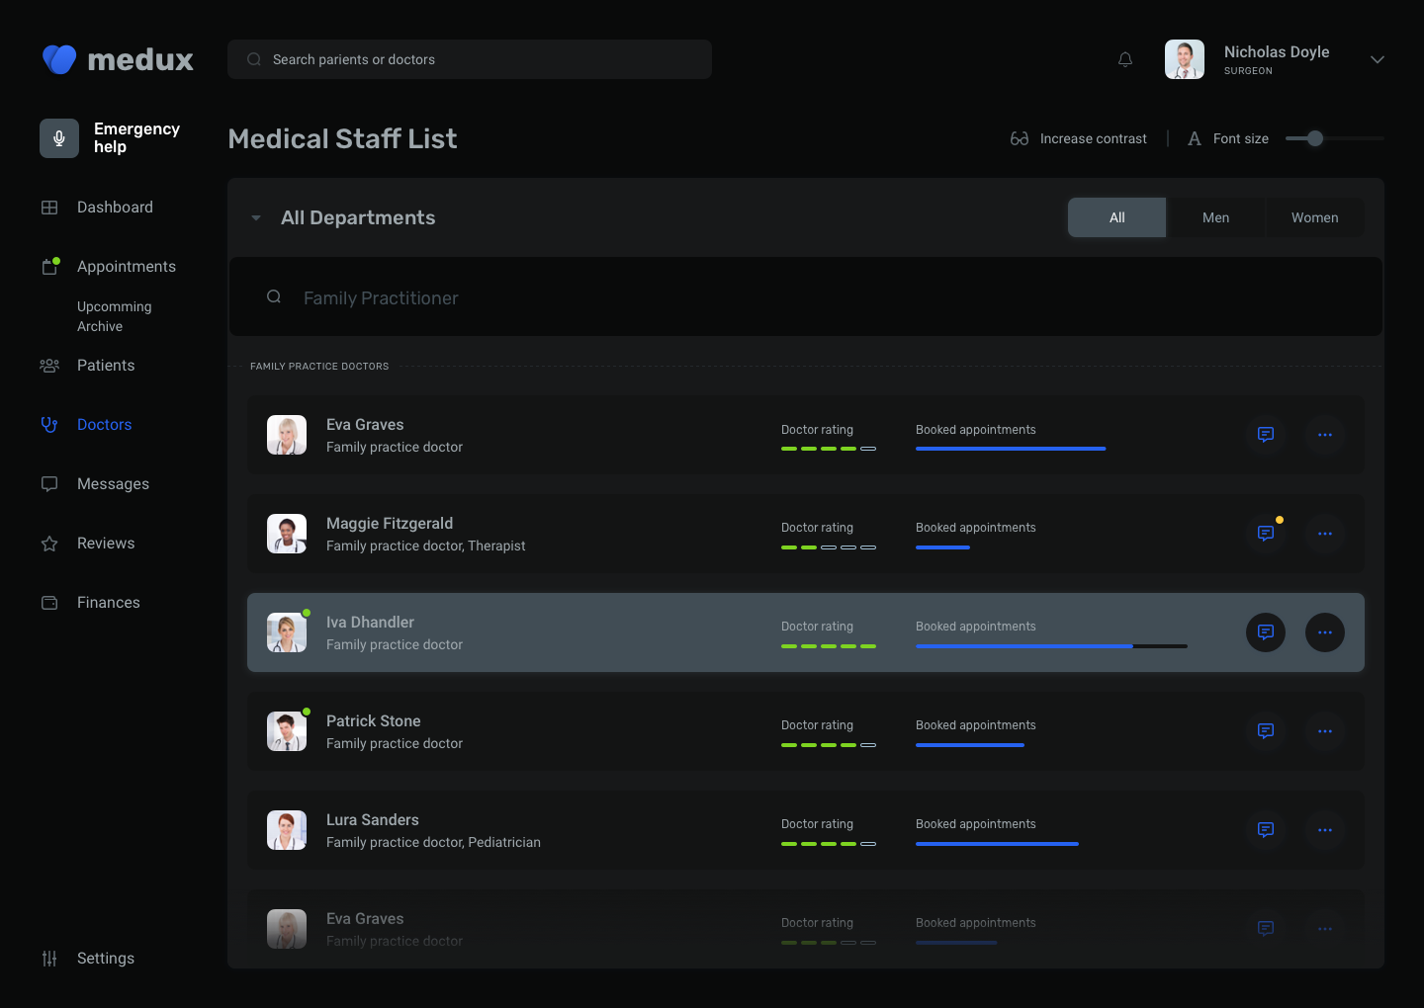1424x1008 pixels.
Task: Go to Patients in the sidebar
Action: (x=106, y=366)
